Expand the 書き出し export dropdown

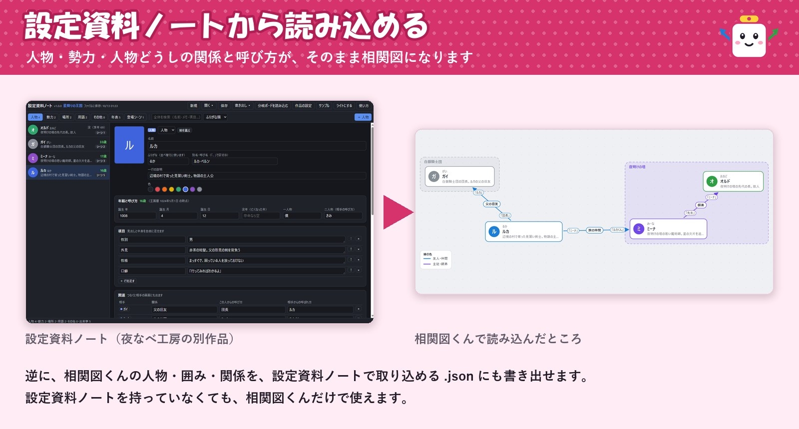(x=243, y=106)
